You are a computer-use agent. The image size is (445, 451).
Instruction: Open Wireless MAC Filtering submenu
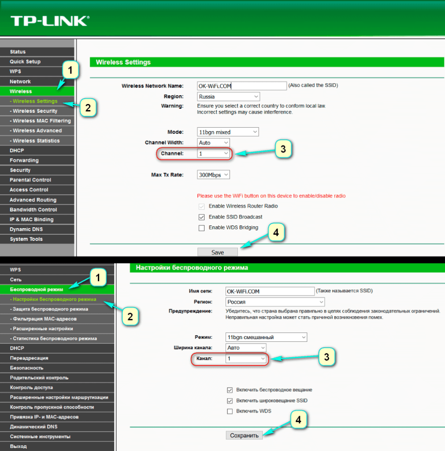coord(41,121)
